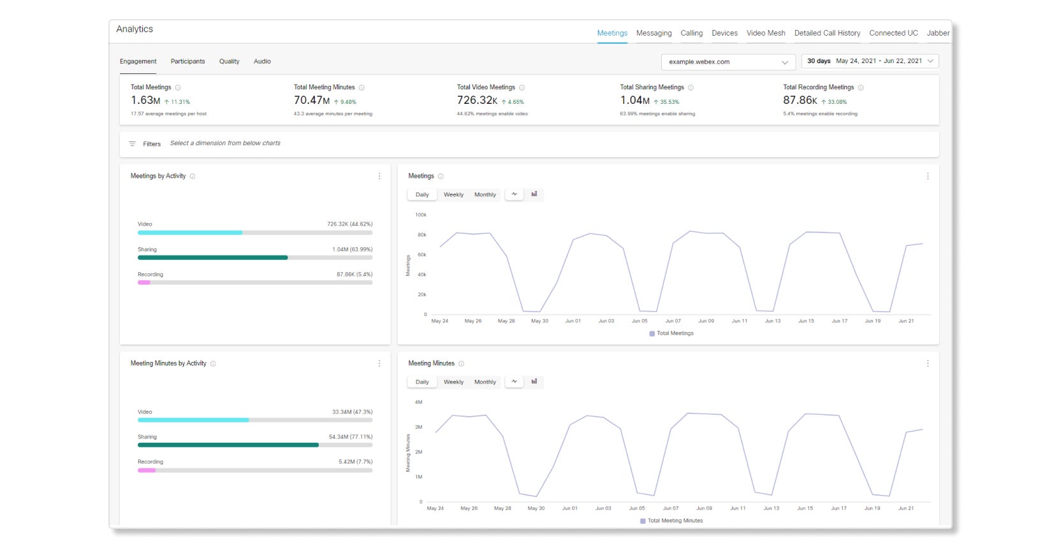This screenshot has width=1061, height=548.
Task: Show info for Meeting Minutes by Activity
Action: 213,364
